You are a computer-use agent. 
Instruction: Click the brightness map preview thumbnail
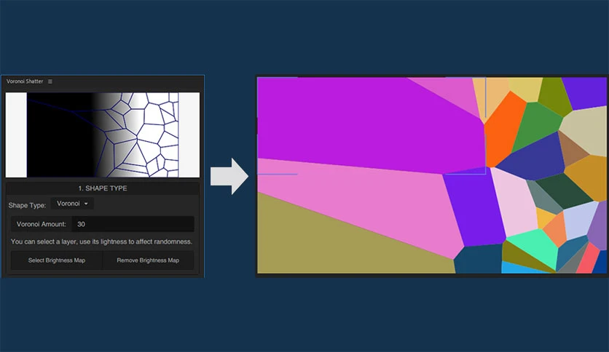[103, 135]
